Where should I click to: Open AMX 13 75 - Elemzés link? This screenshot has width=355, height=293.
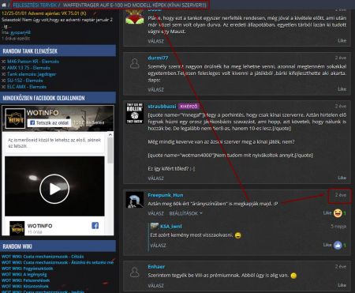28,68
